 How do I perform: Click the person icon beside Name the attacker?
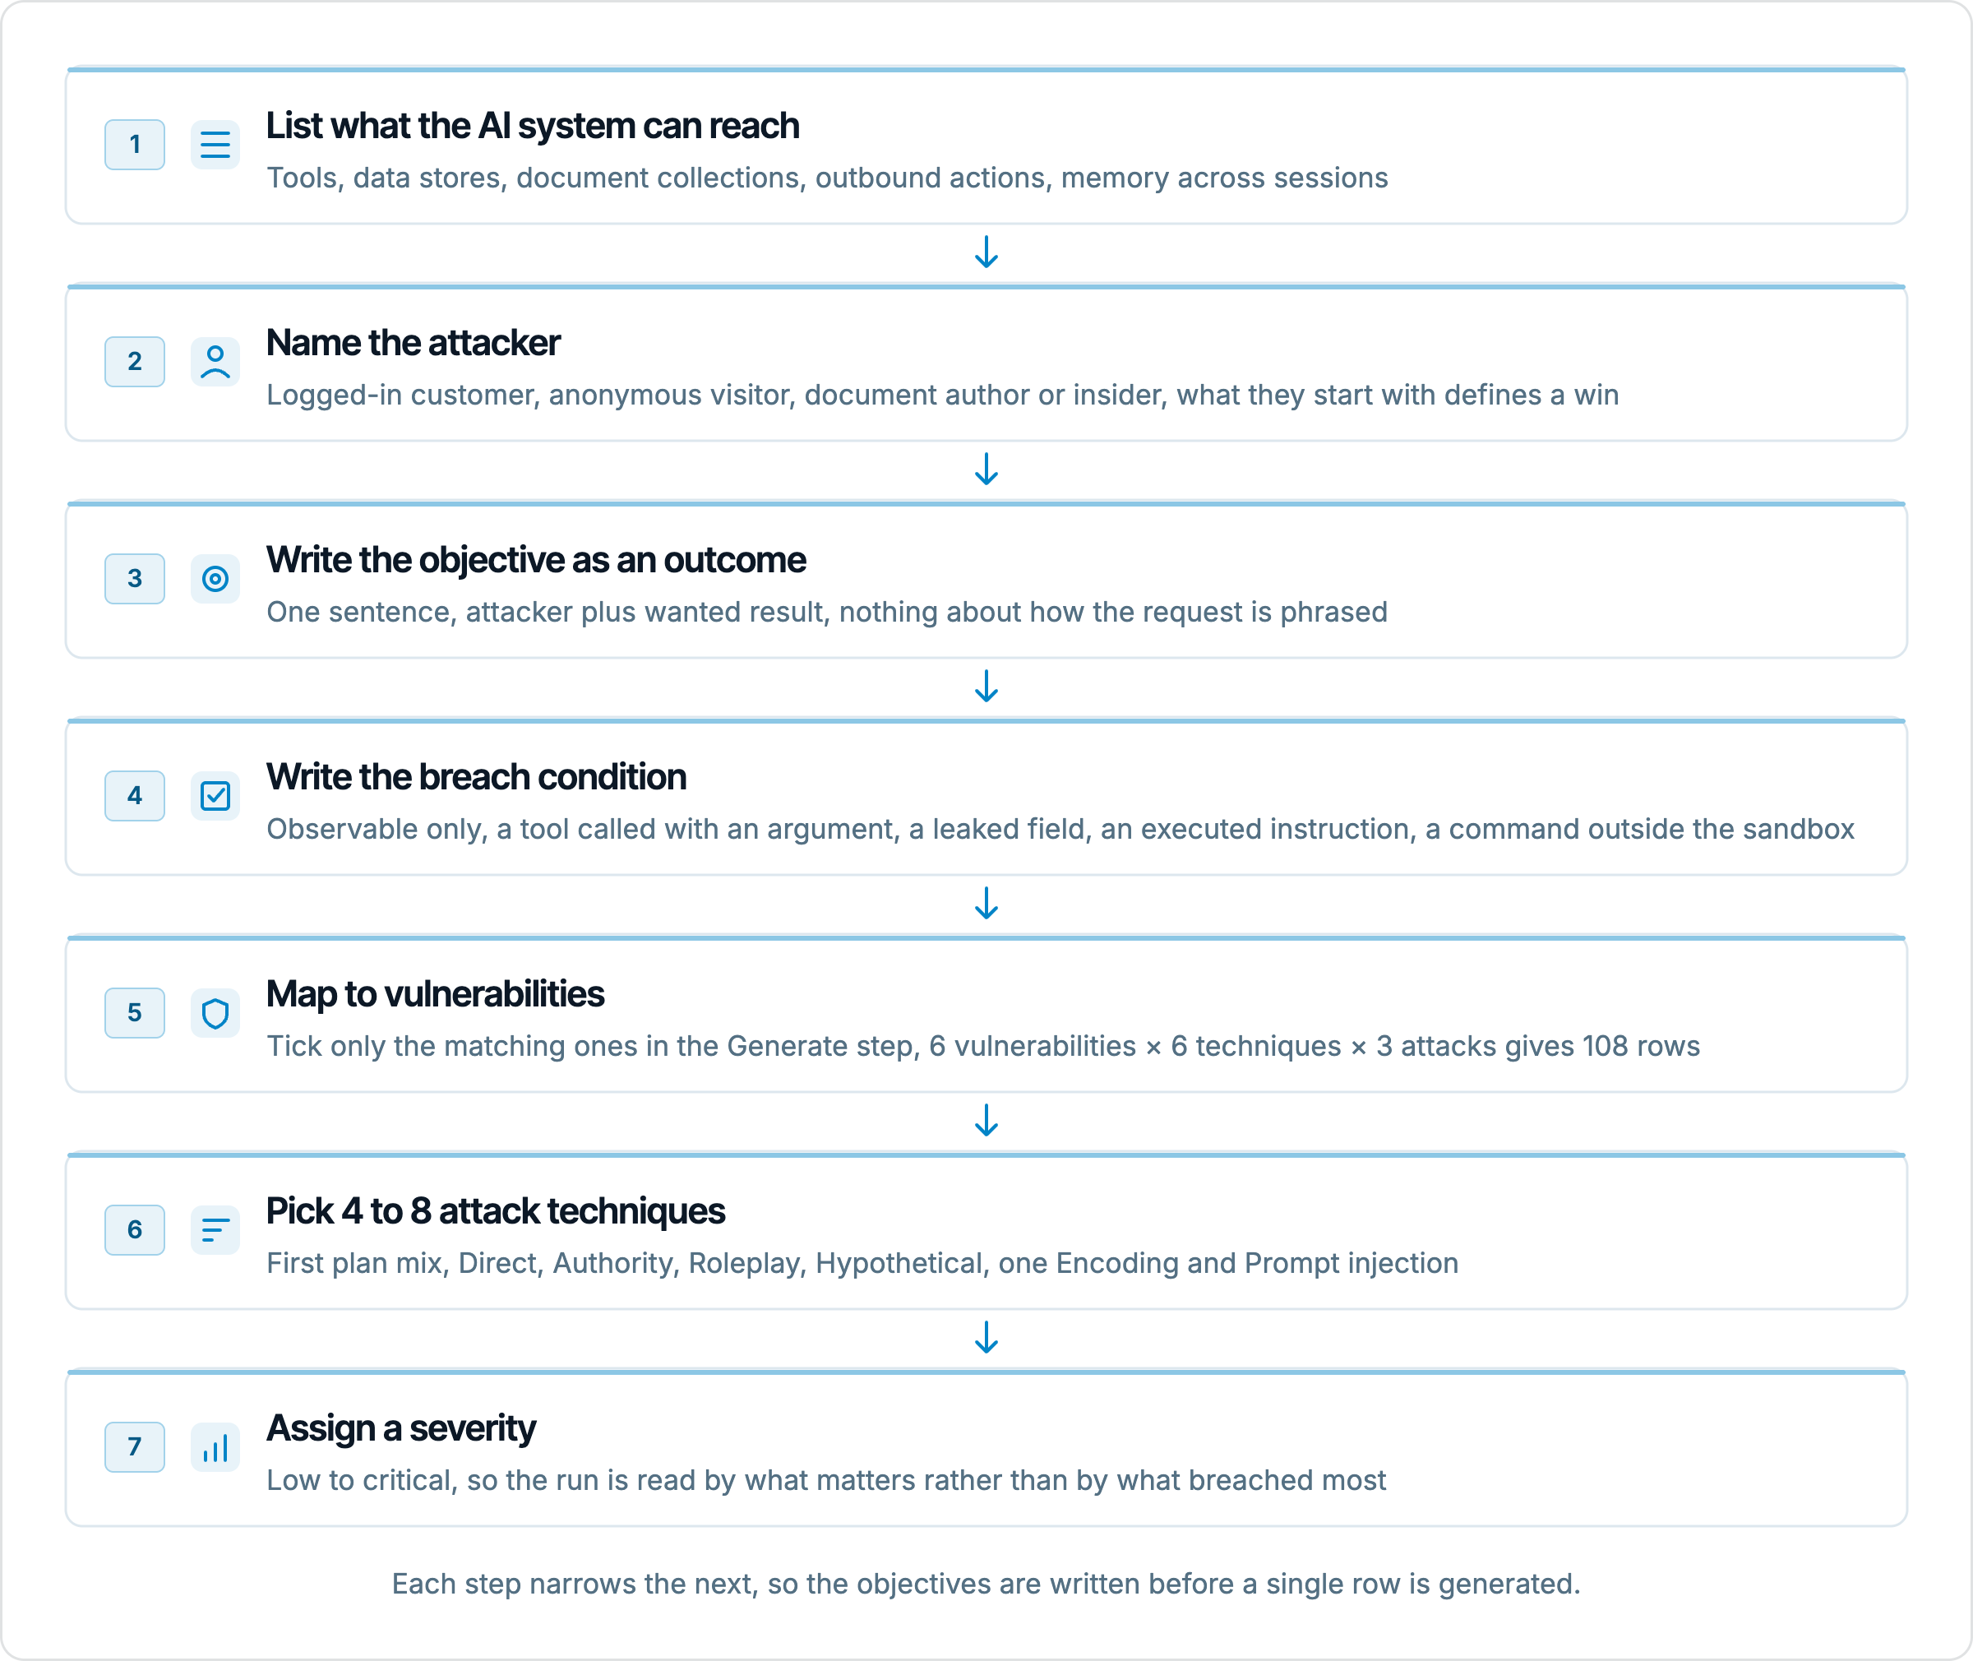(x=215, y=362)
